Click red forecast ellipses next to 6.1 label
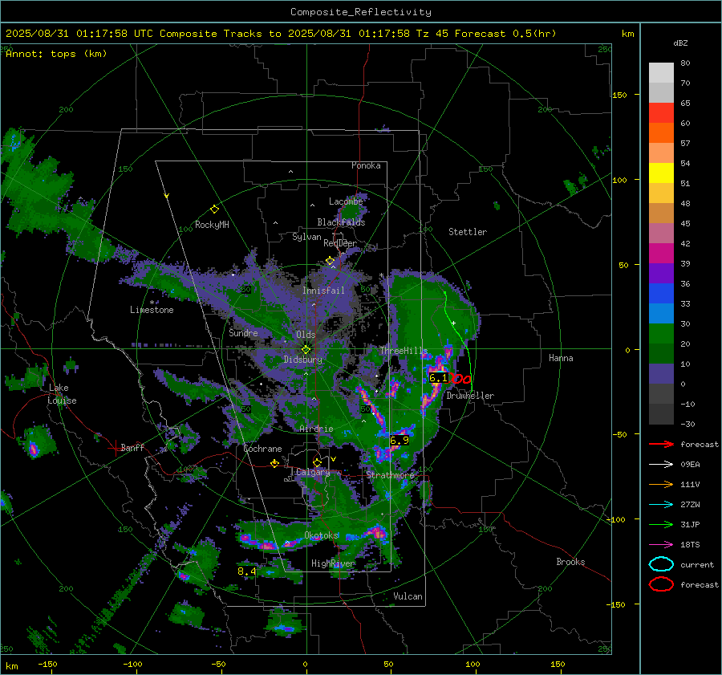The image size is (722, 675). pyautogui.click(x=461, y=379)
